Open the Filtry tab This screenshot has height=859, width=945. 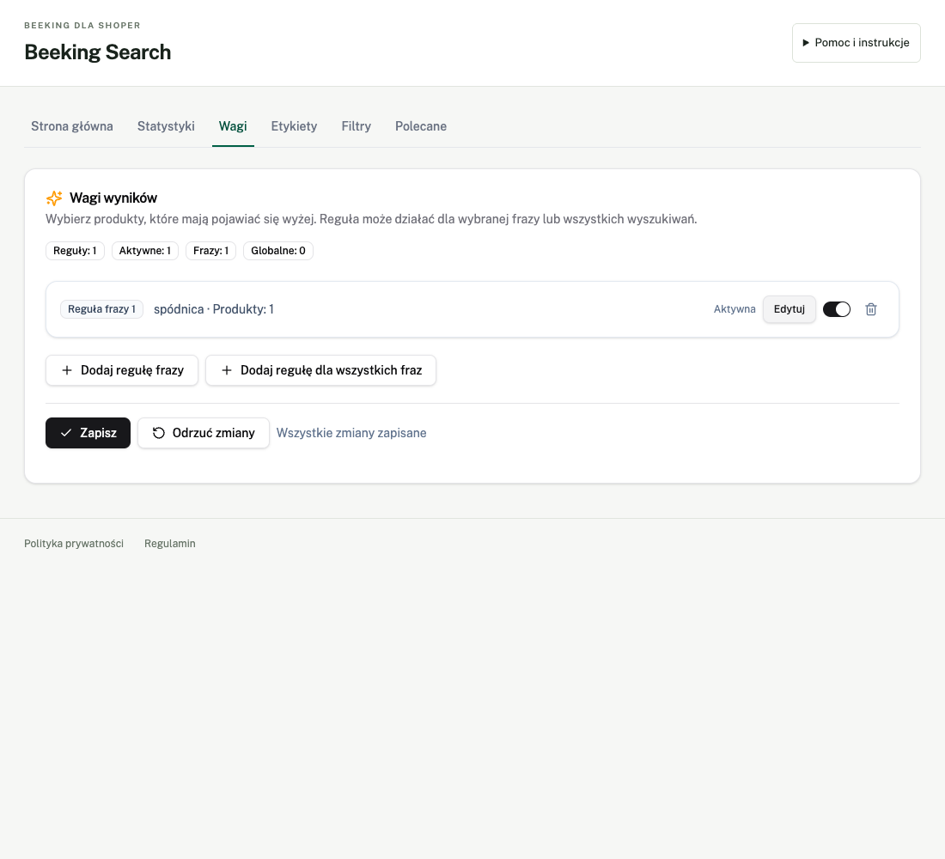point(357,126)
